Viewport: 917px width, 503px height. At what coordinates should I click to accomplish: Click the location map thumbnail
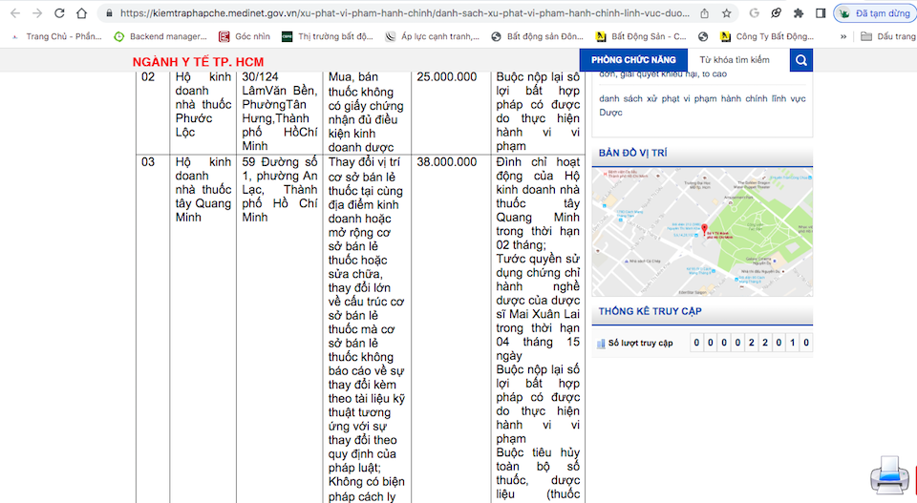point(701,232)
